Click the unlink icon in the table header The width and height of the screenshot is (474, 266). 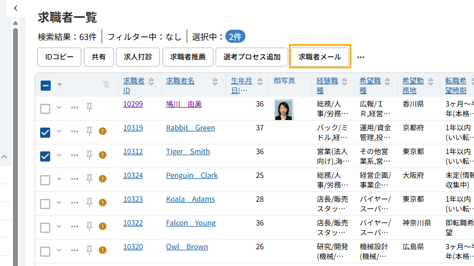[x=106, y=84]
